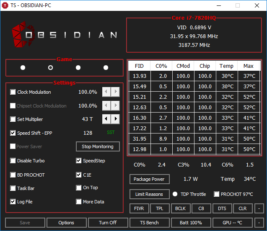Enable the Disable Turbo checkbox

tap(13, 161)
